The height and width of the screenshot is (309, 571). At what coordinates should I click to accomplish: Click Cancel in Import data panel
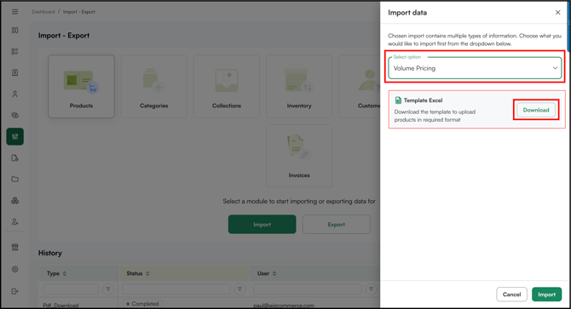pyautogui.click(x=511, y=295)
